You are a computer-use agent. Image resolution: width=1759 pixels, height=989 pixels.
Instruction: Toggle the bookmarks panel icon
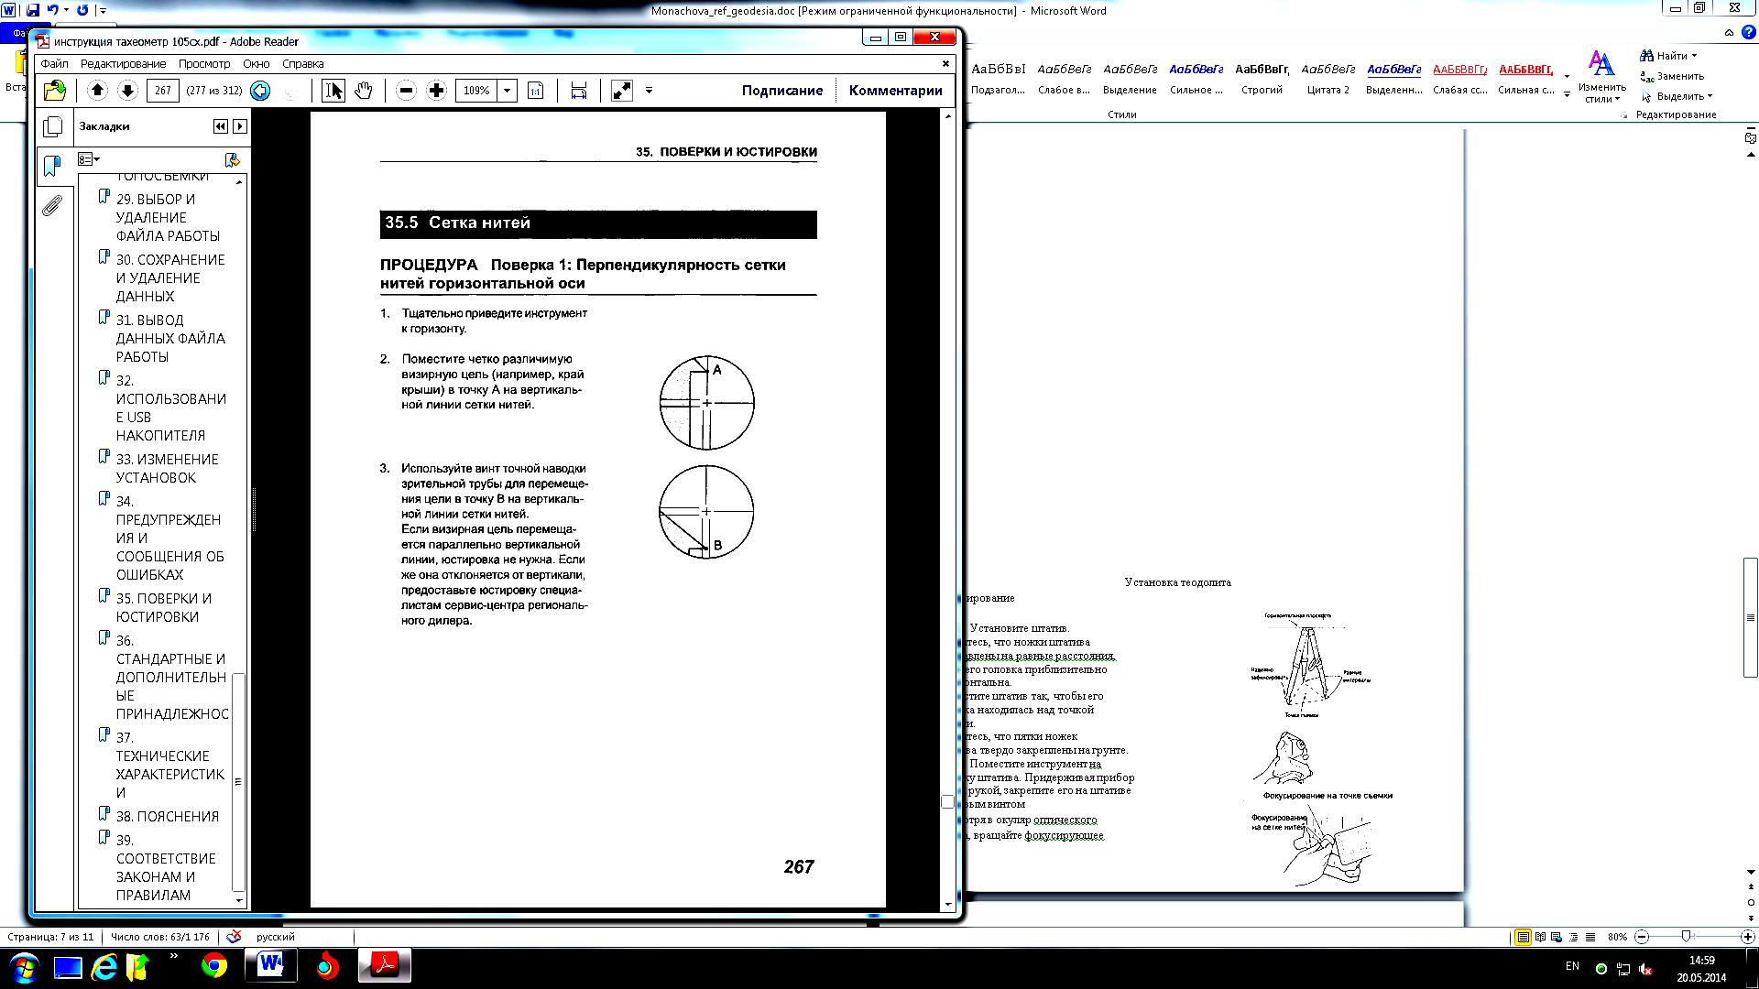[53, 166]
